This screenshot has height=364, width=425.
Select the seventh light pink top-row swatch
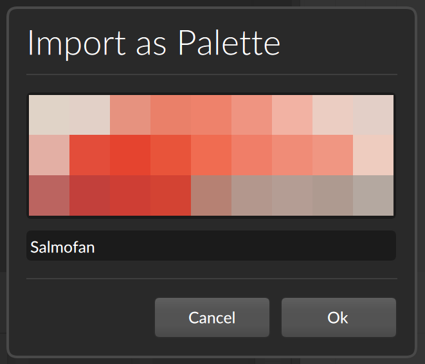coord(292,115)
